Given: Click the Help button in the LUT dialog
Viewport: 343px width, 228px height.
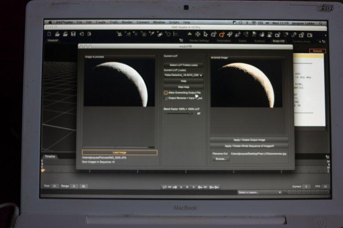Looking at the screenshot, I should pos(184,81).
